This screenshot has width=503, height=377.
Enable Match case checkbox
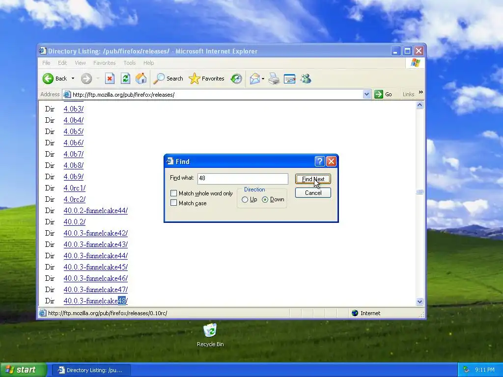173,203
